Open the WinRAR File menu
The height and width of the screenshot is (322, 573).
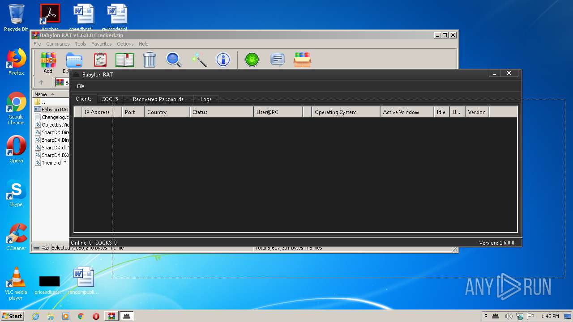tap(37, 44)
